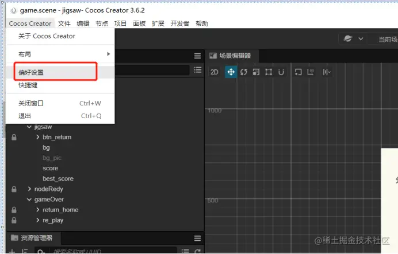Screen dimensions: 398x254
Task: Click the assets panel refresh icon
Action: coord(197,251)
